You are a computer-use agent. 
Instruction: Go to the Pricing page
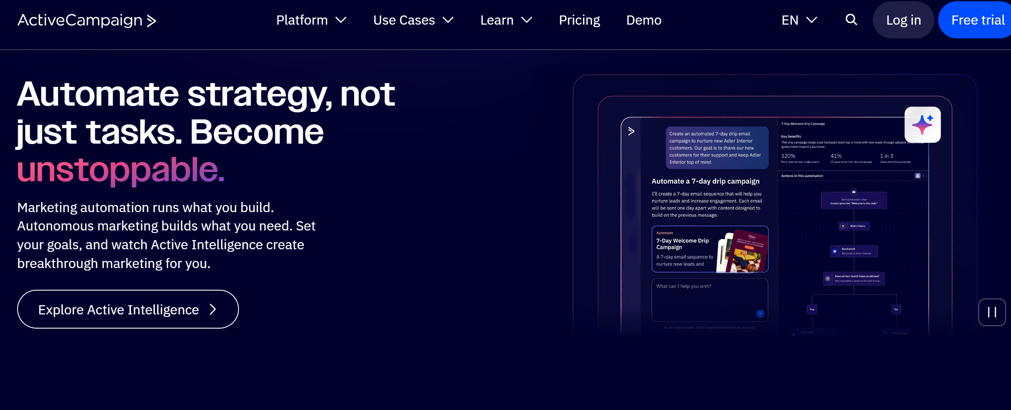pyautogui.click(x=579, y=20)
